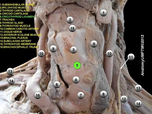Click the marker 9 left of marker 3
This screenshot has height=114, width=152.
tap(53, 48)
